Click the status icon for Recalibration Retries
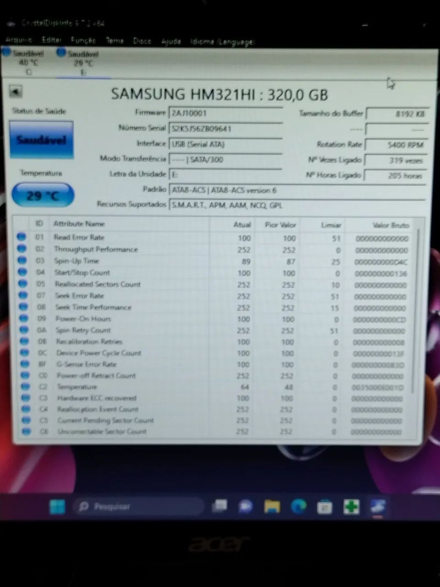Image resolution: width=440 pixels, height=587 pixels. (x=24, y=341)
